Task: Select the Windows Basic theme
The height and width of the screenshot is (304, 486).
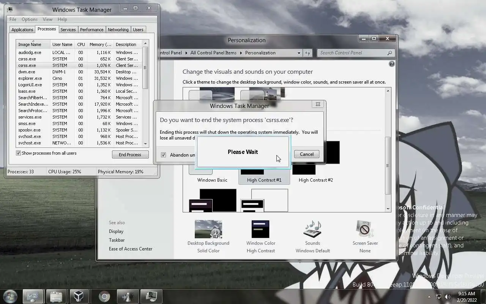Action: coord(212,180)
